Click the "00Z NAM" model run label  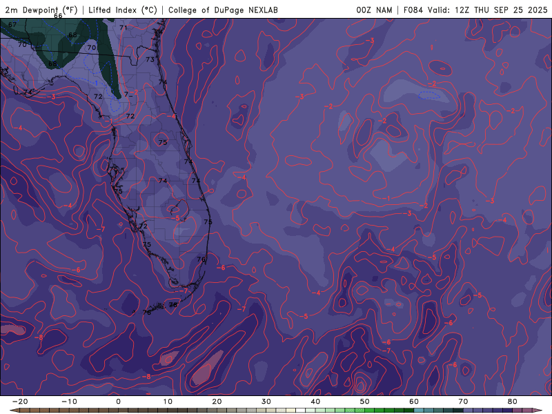(374, 10)
